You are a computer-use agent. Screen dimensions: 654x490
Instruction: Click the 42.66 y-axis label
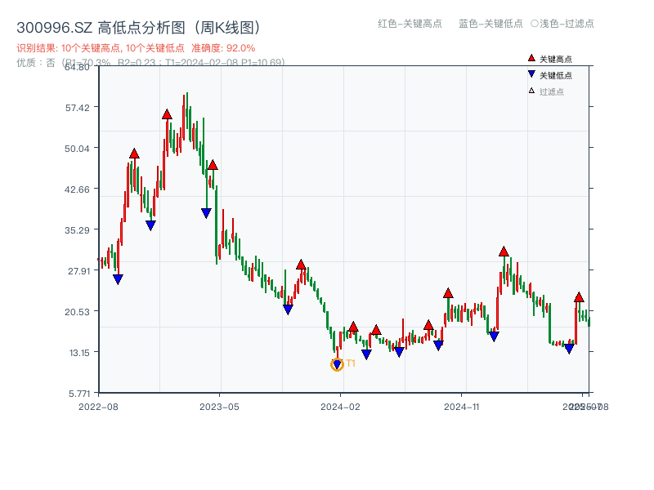(x=77, y=189)
